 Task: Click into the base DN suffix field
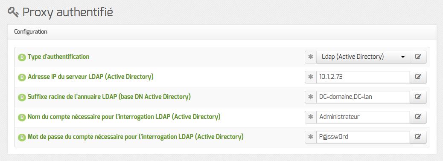363,97
